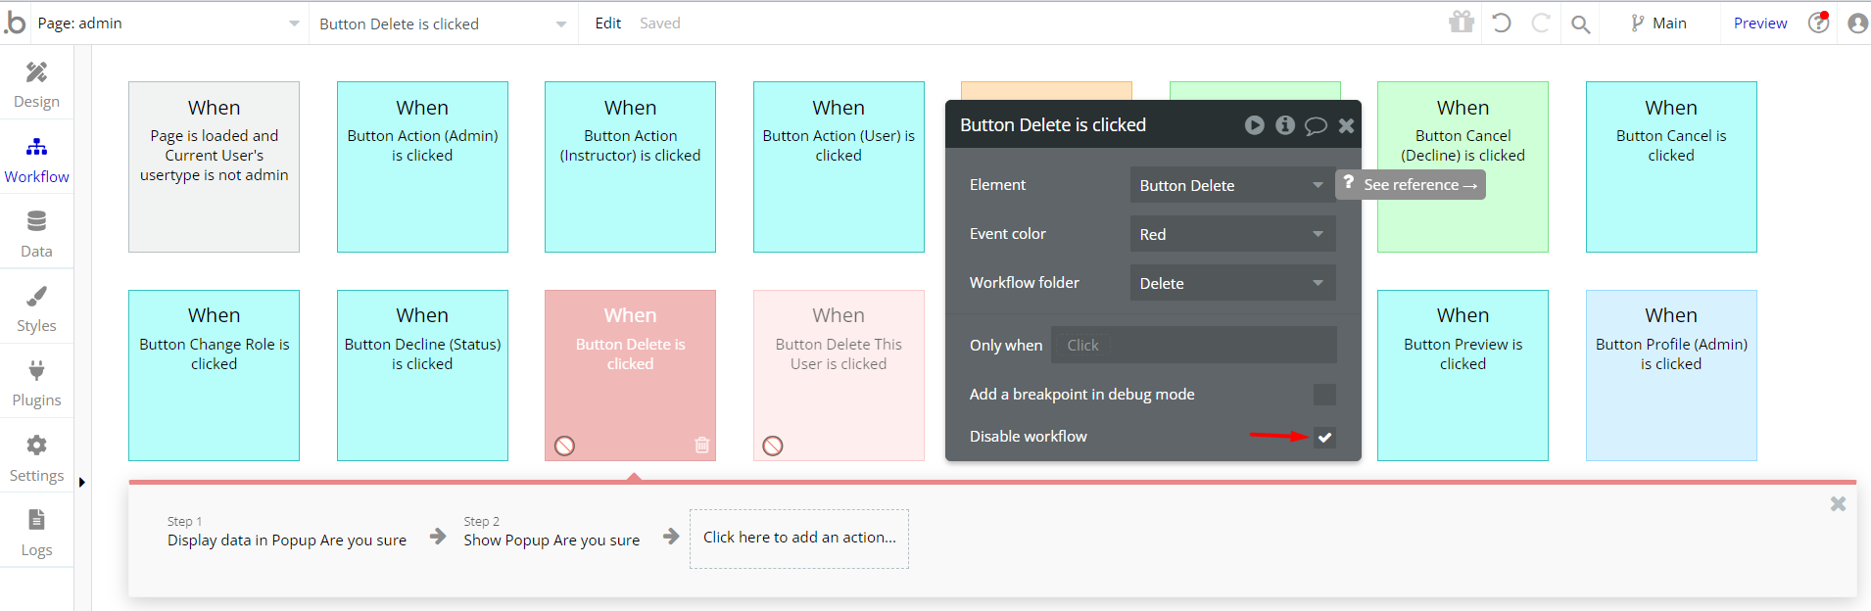Click the comment bubble icon in property panel
The height and width of the screenshot is (611, 1871).
[x=1316, y=125]
